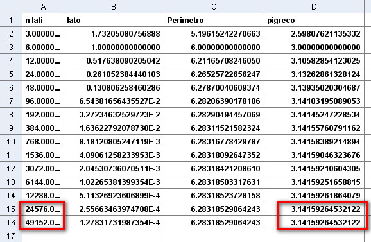Select cell containing 6.00000000000000 in Perimetro

(214, 47)
